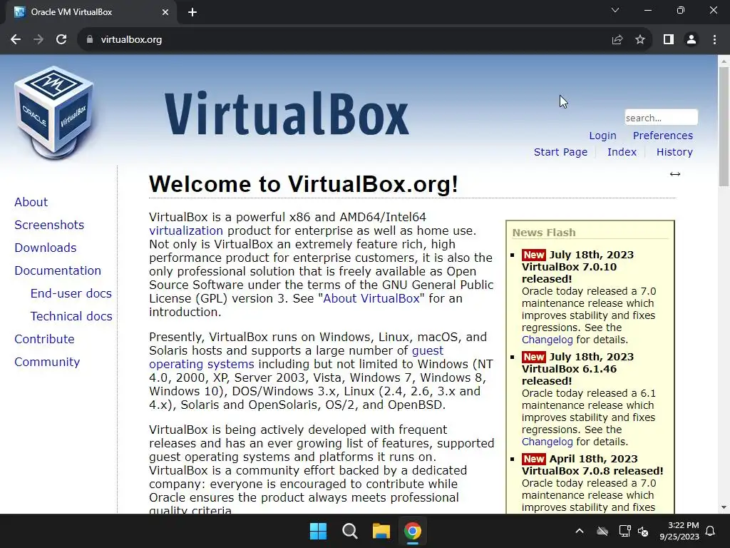The height and width of the screenshot is (548, 730).
Task: Open the Chrome three-dot menu
Action: pos(714,40)
